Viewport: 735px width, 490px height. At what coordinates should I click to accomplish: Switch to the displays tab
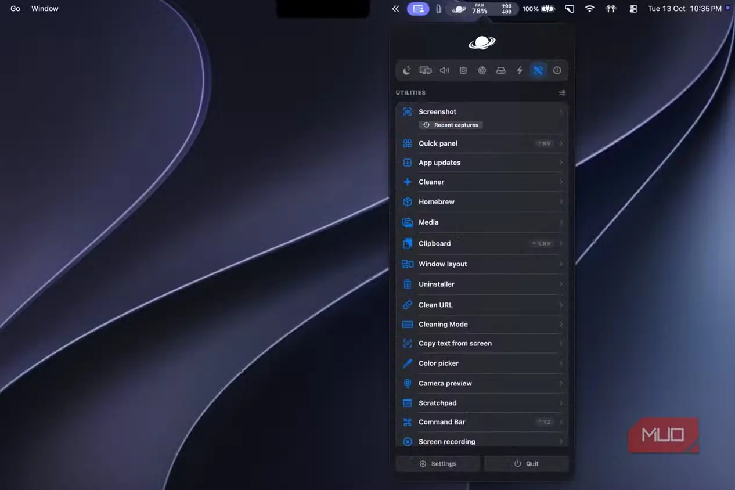click(426, 70)
